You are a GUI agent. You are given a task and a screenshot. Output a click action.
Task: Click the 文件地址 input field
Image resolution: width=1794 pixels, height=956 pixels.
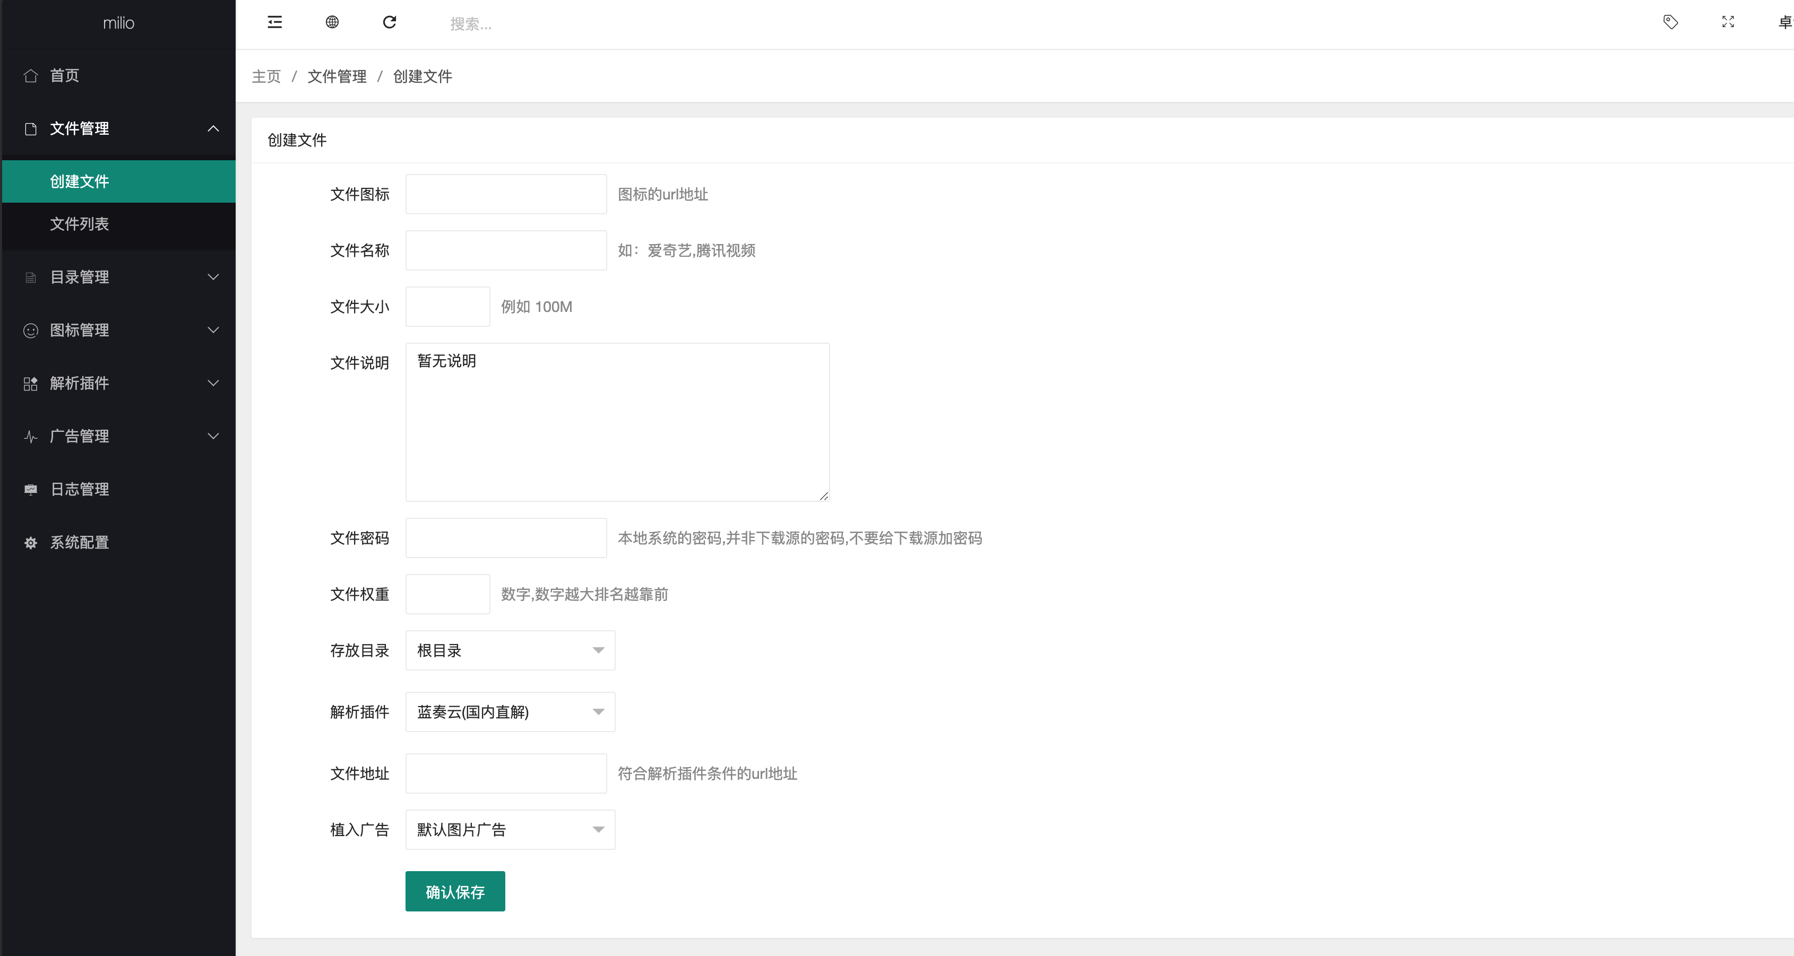coord(506,774)
